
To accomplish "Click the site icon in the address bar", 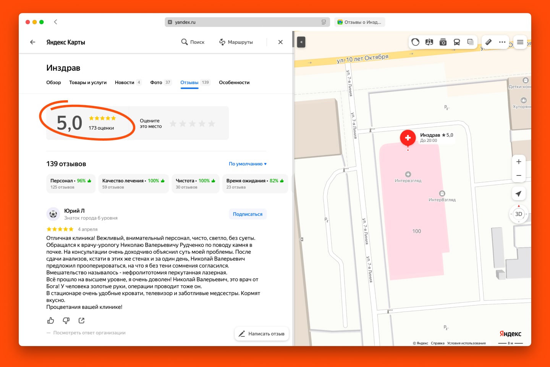I will pos(170,22).
